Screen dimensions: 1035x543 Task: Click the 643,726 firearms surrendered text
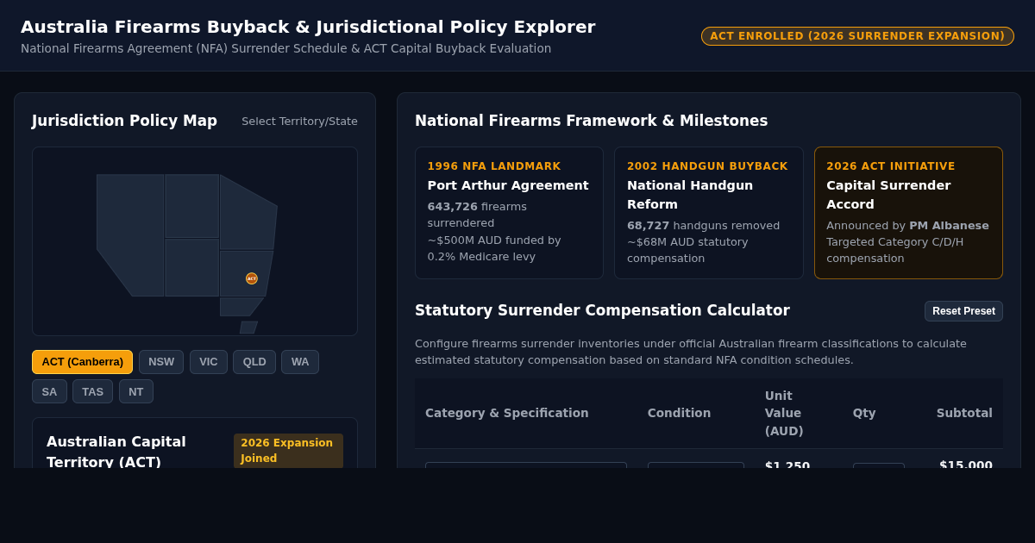click(x=477, y=215)
